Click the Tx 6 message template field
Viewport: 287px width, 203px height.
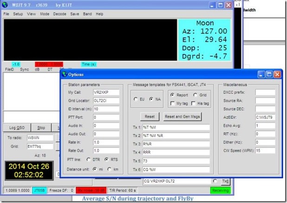pos(176,170)
